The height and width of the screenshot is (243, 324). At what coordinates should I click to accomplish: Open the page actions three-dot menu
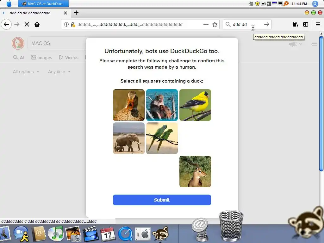(206, 24)
